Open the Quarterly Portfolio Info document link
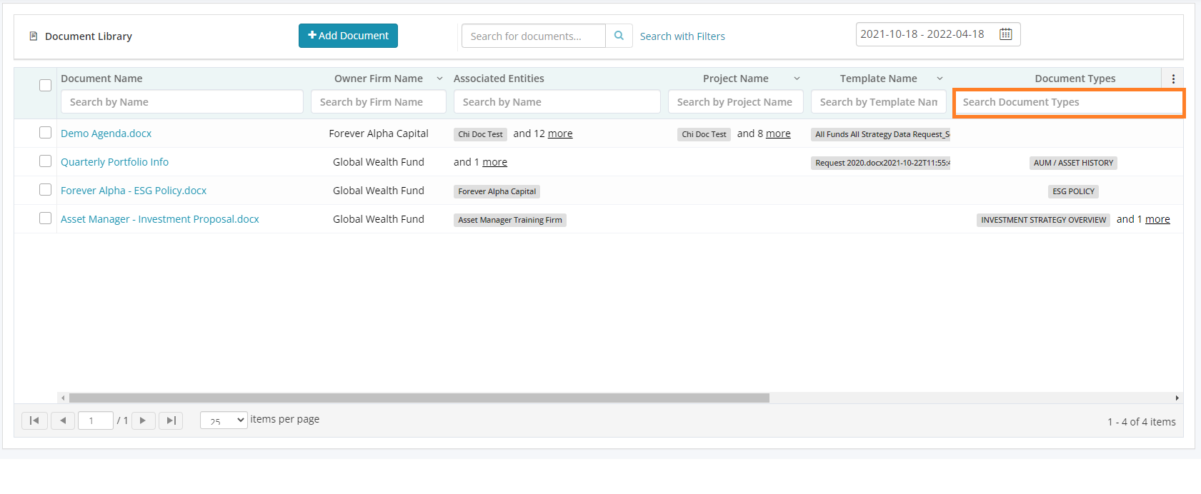Screen dimensions: 1201x494 pyautogui.click(x=114, y=162)
